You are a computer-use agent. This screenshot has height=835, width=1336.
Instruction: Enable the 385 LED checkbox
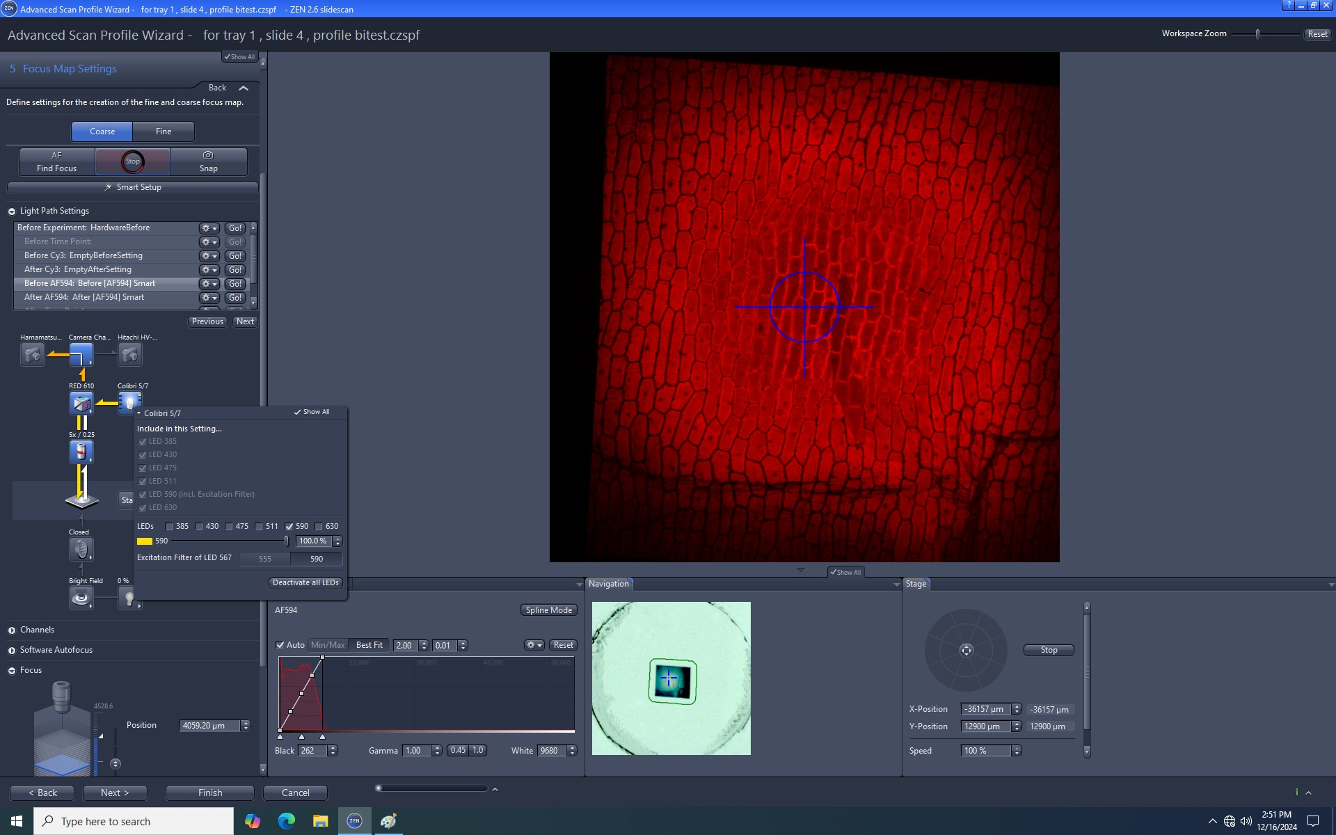pos(169,527)
